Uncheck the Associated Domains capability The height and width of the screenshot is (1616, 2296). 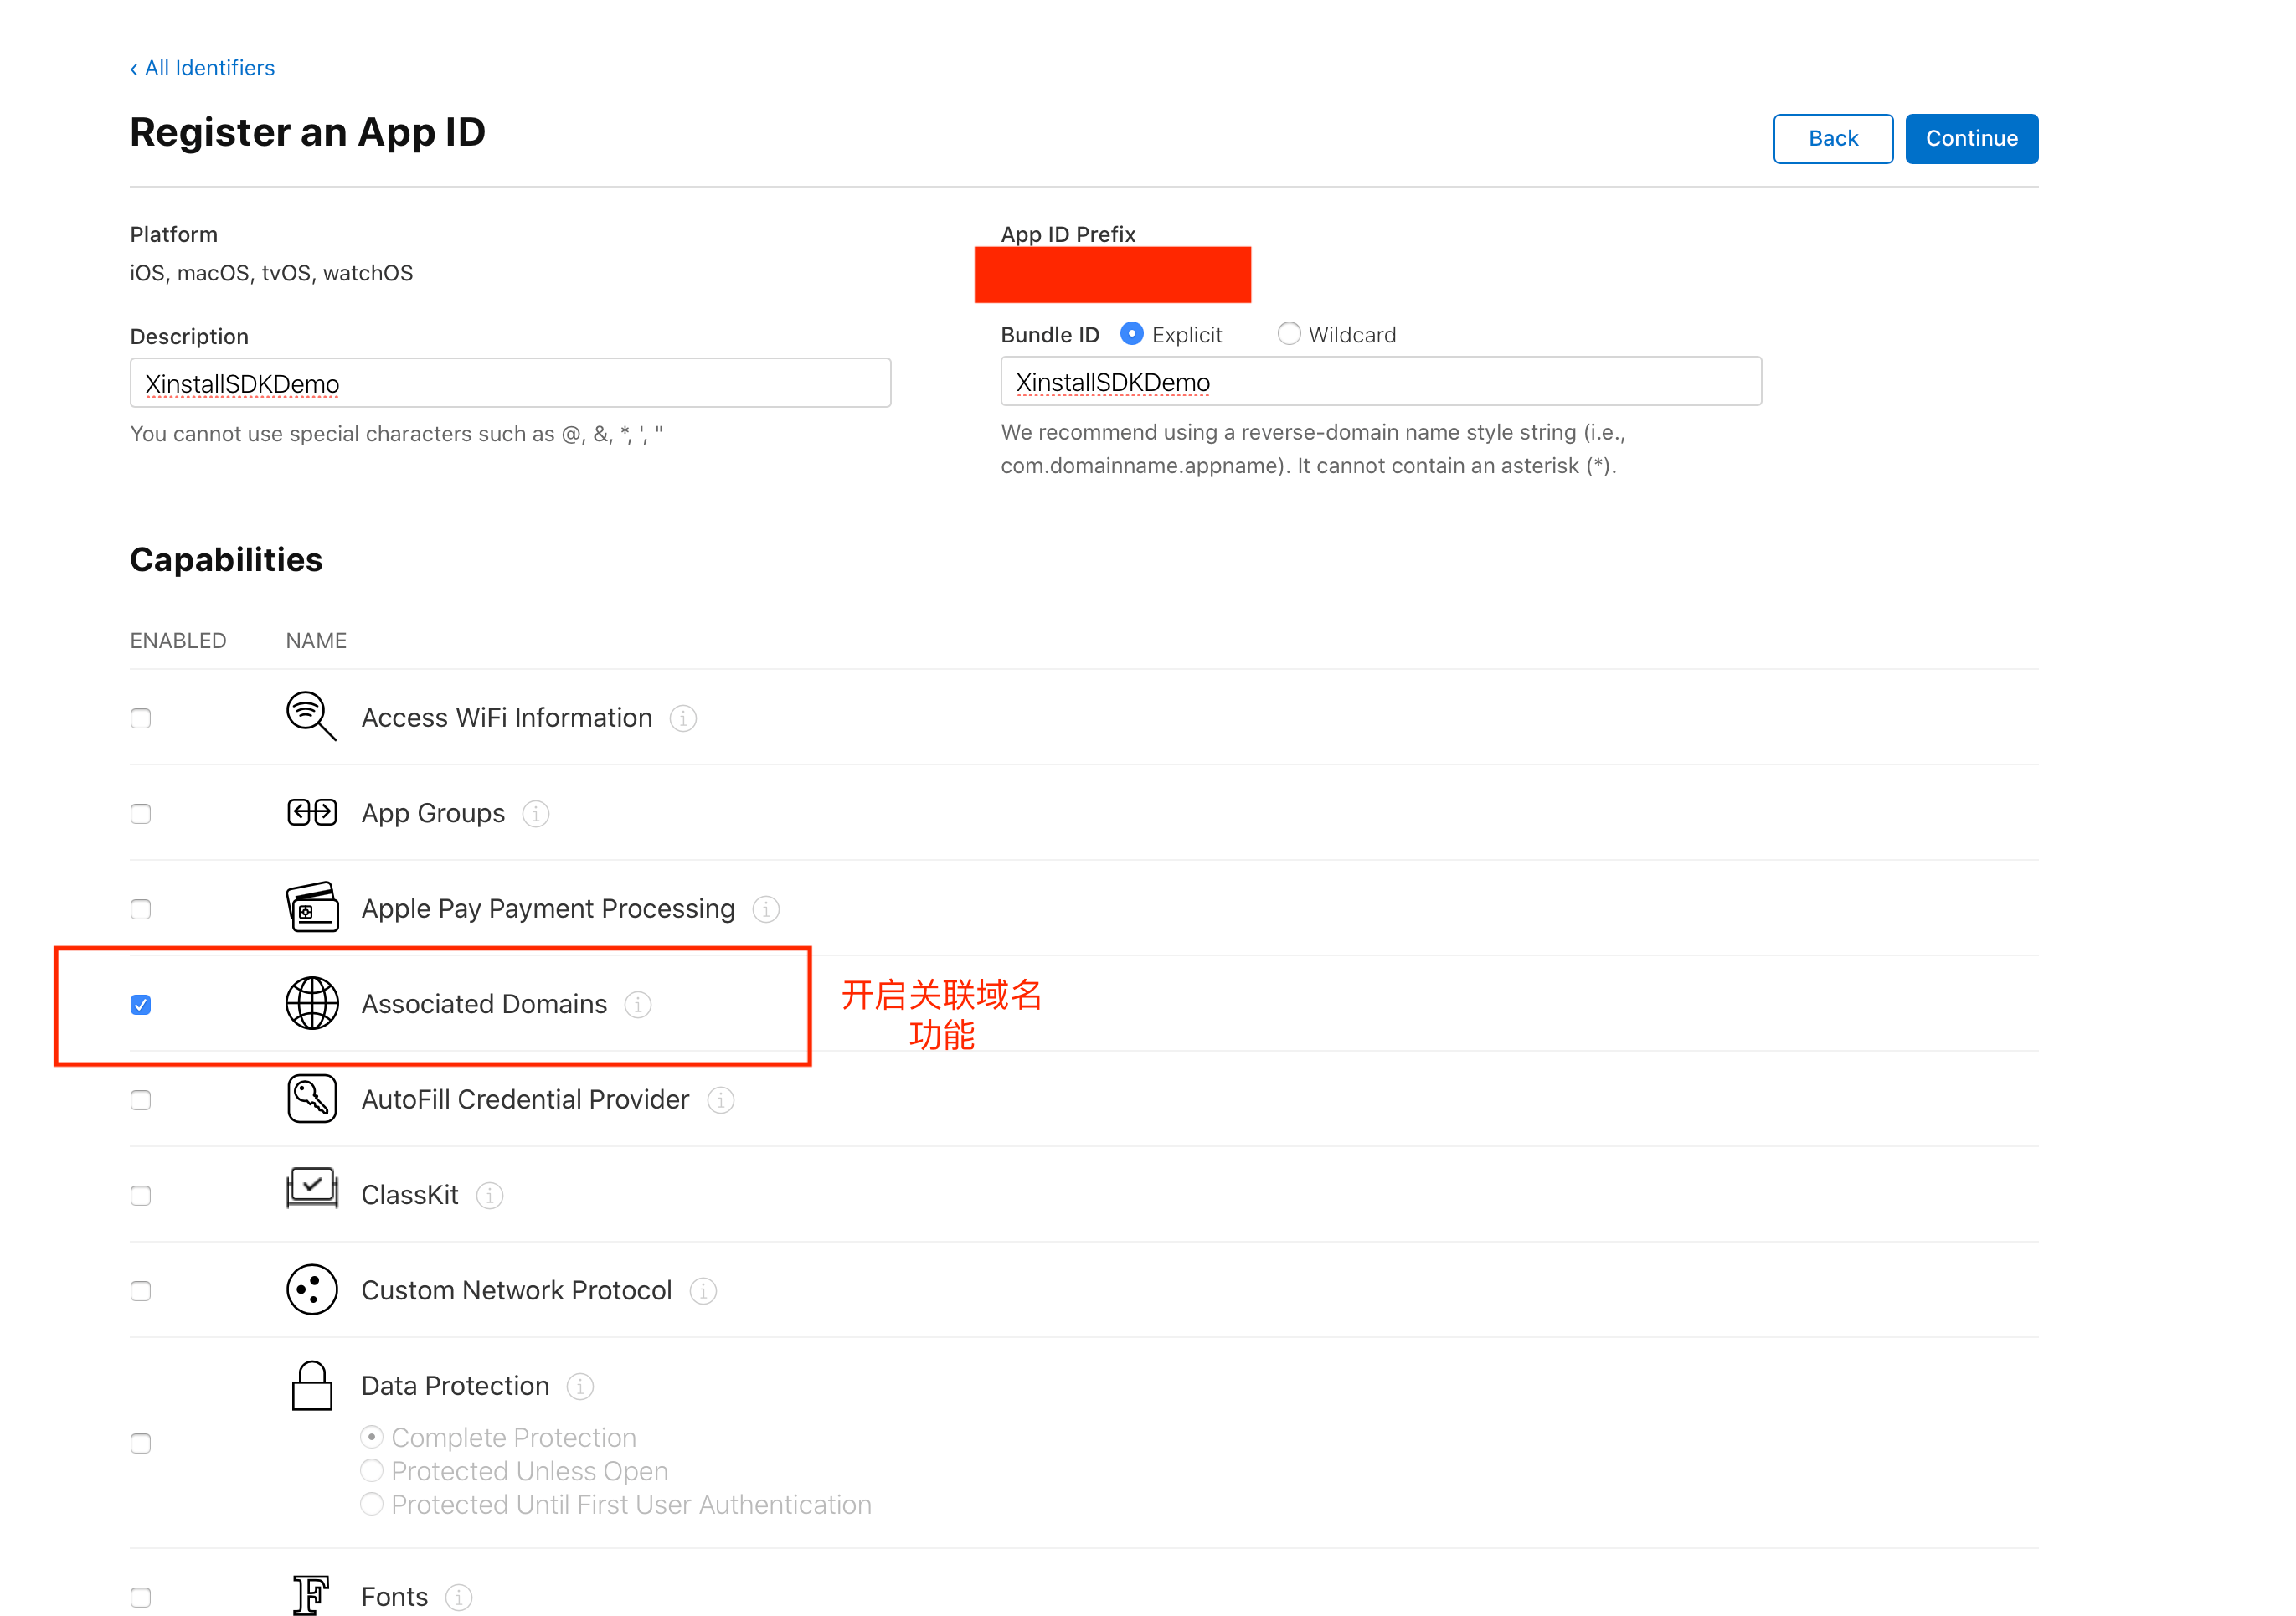140,1004
